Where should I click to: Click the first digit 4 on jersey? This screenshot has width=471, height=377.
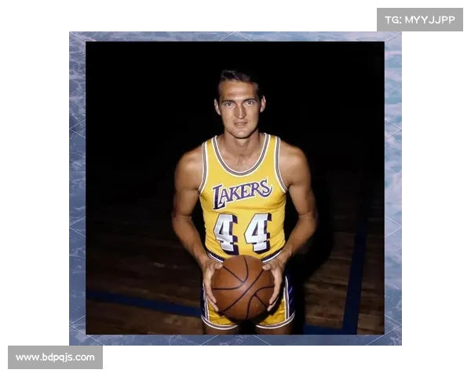[x=225, y=232]
